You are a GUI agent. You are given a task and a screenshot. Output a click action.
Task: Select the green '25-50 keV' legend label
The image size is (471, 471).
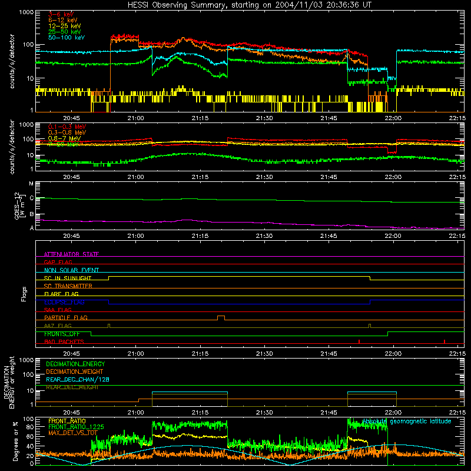64,32
